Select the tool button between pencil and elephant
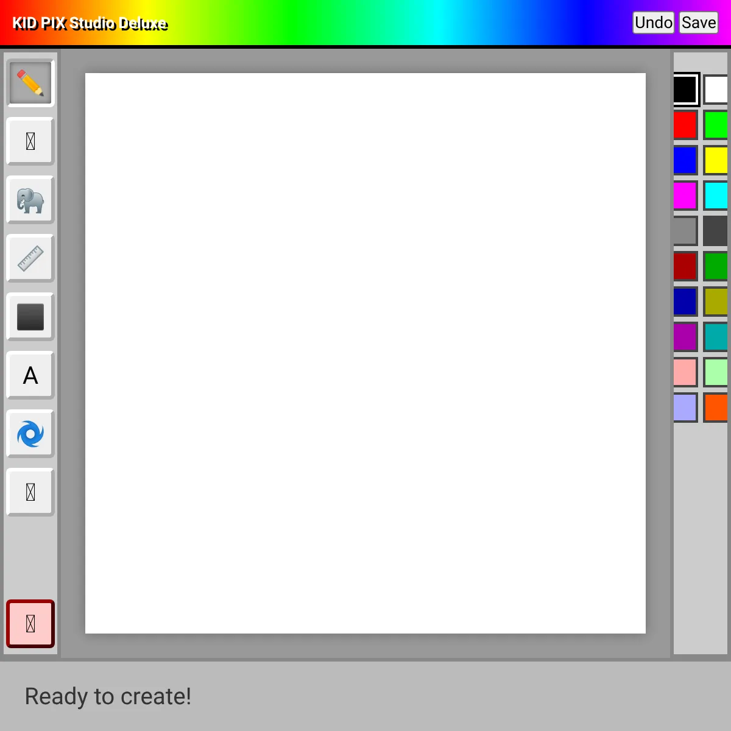The height and width of the screenshot is (731, 731). [30, 141]
